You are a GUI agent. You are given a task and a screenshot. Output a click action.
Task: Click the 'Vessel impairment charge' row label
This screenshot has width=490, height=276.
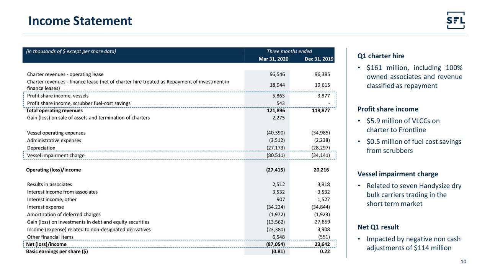click(x=56, y=155)
